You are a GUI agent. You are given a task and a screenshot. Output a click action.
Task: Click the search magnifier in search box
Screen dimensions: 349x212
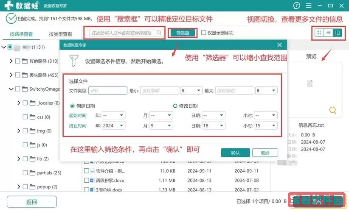(x=159, y=33)
